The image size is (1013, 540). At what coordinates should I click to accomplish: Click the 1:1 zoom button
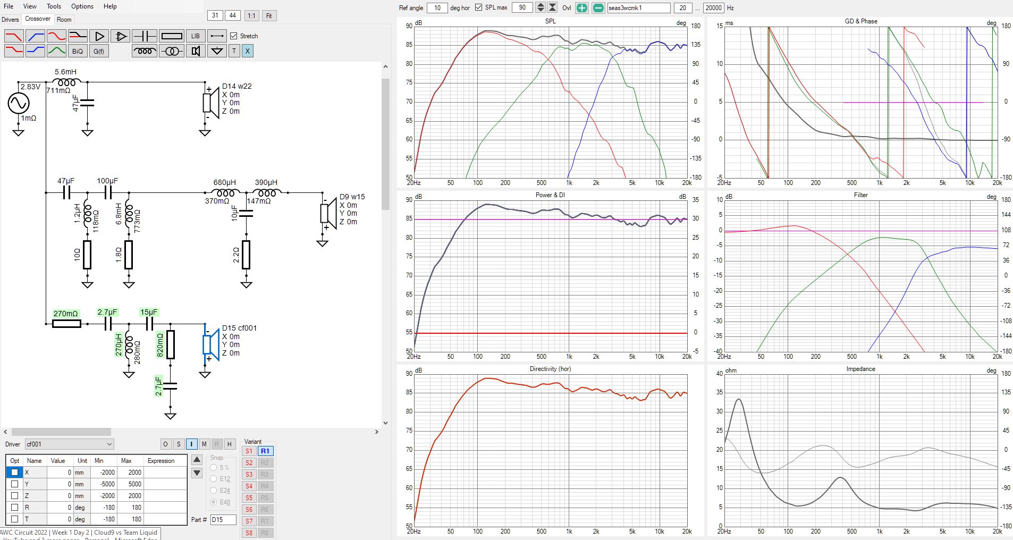(251, 15)
